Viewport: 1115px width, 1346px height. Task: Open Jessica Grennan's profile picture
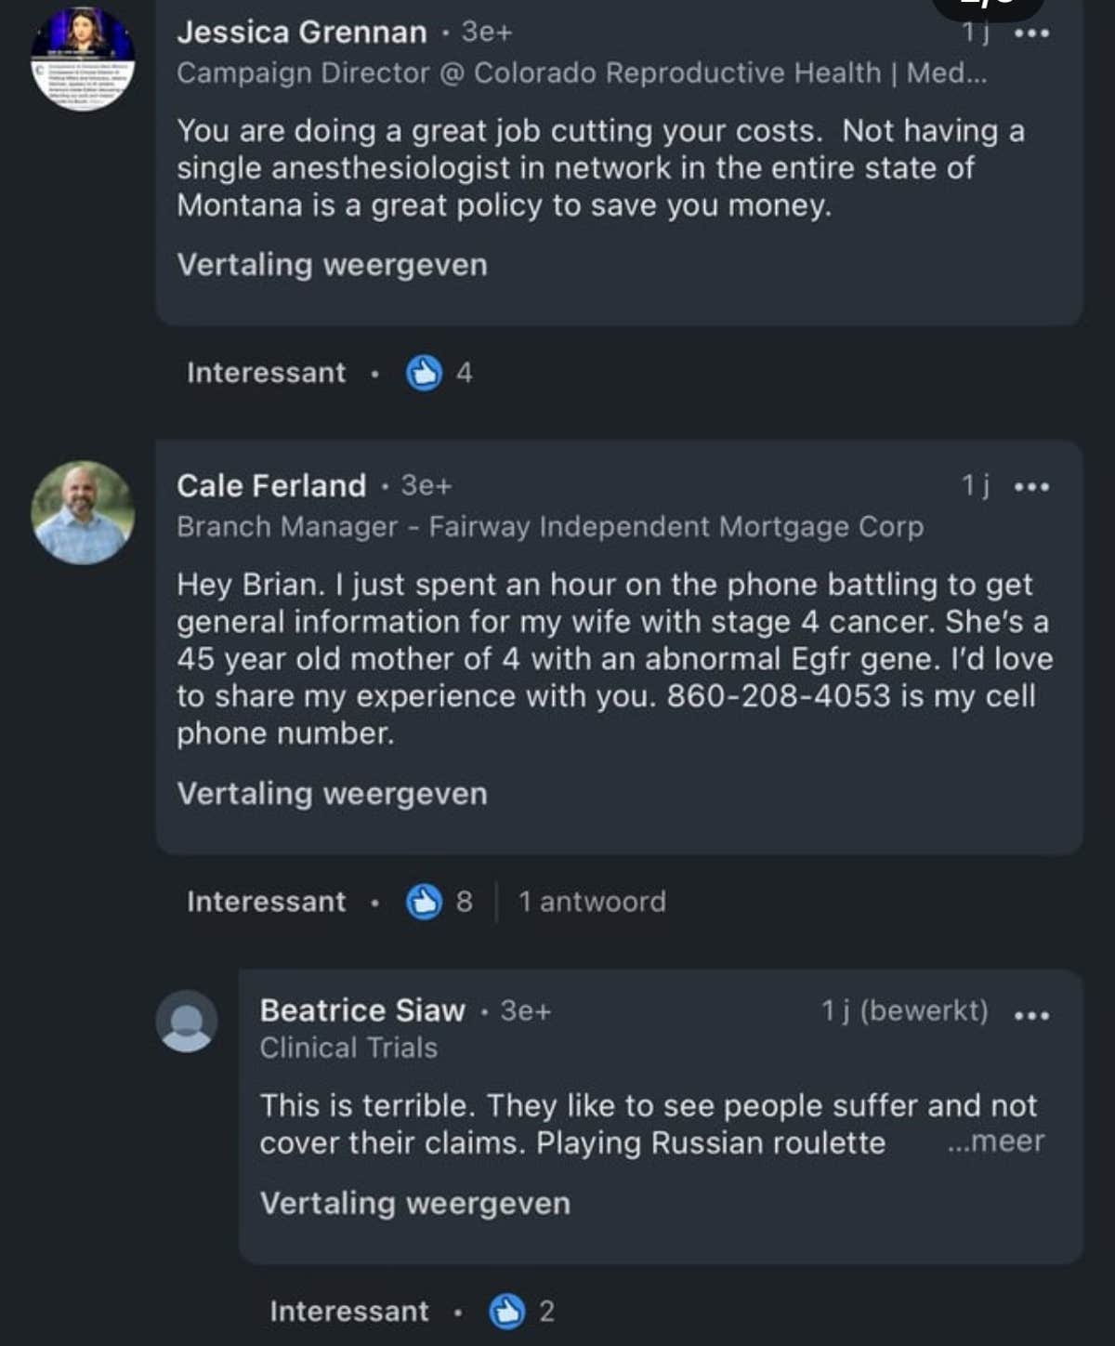click(83, 58)
